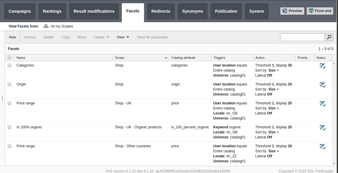Sort by the Name column header
This screenshot has height=173, width=338.
tap(64, 58)
